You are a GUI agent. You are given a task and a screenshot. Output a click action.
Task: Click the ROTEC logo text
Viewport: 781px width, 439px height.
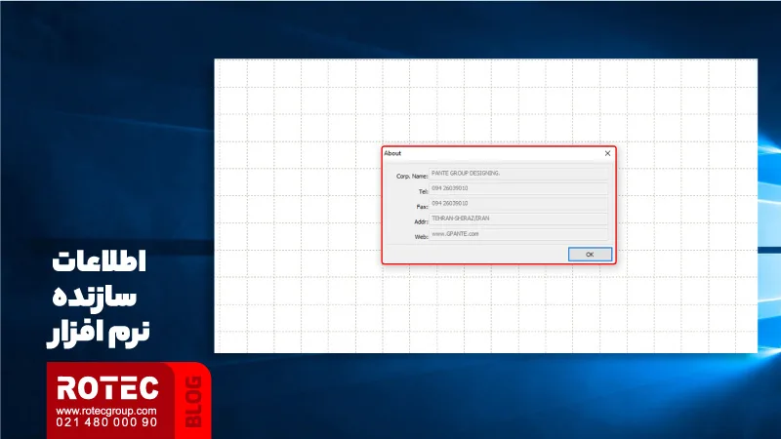(107, 387)
